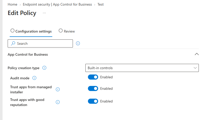
Task: Click the search magnifier icon
Action: click(x=13, y=43)
